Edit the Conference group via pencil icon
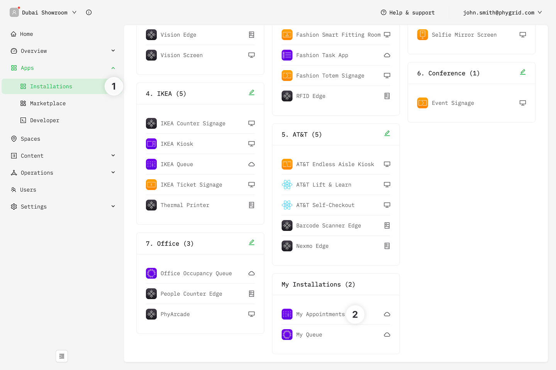 click(x=522, y=72)
